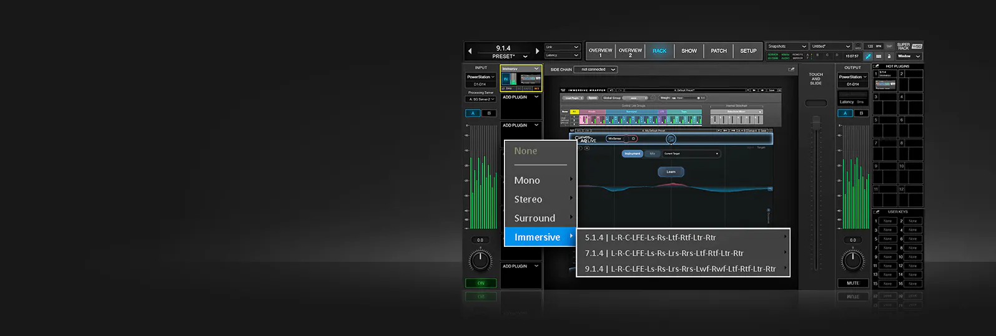
Task: Click the keyboard icon in the top bar
Action: [879, 56]
